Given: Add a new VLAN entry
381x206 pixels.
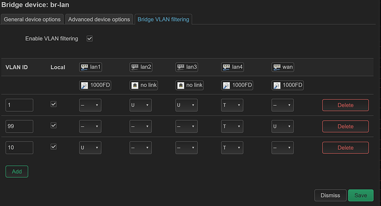Looking at the screenshot, I should pyautogui.click(x=17, y=172).
